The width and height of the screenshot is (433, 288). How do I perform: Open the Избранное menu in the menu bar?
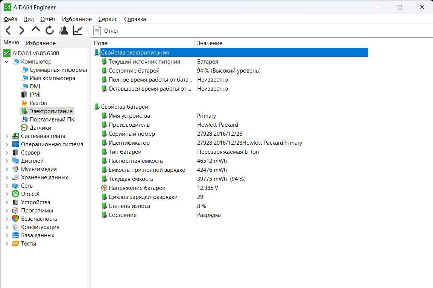click(77, 19)
